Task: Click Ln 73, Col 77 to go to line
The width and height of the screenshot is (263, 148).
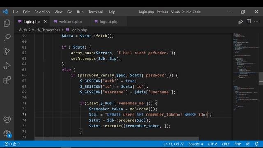Action: 173,144
